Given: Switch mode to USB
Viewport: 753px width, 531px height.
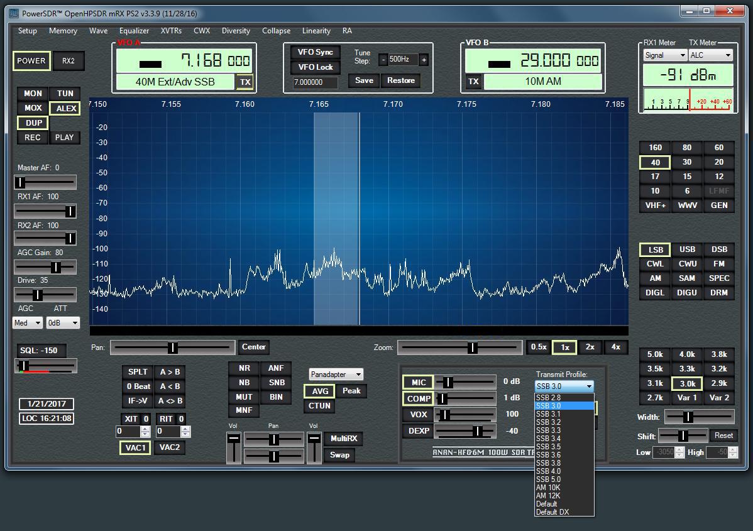Looking at the screenshot, I should 687,249.
